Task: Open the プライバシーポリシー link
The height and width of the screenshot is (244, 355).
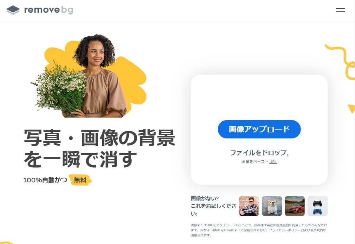Action: [x=285, y=230]
